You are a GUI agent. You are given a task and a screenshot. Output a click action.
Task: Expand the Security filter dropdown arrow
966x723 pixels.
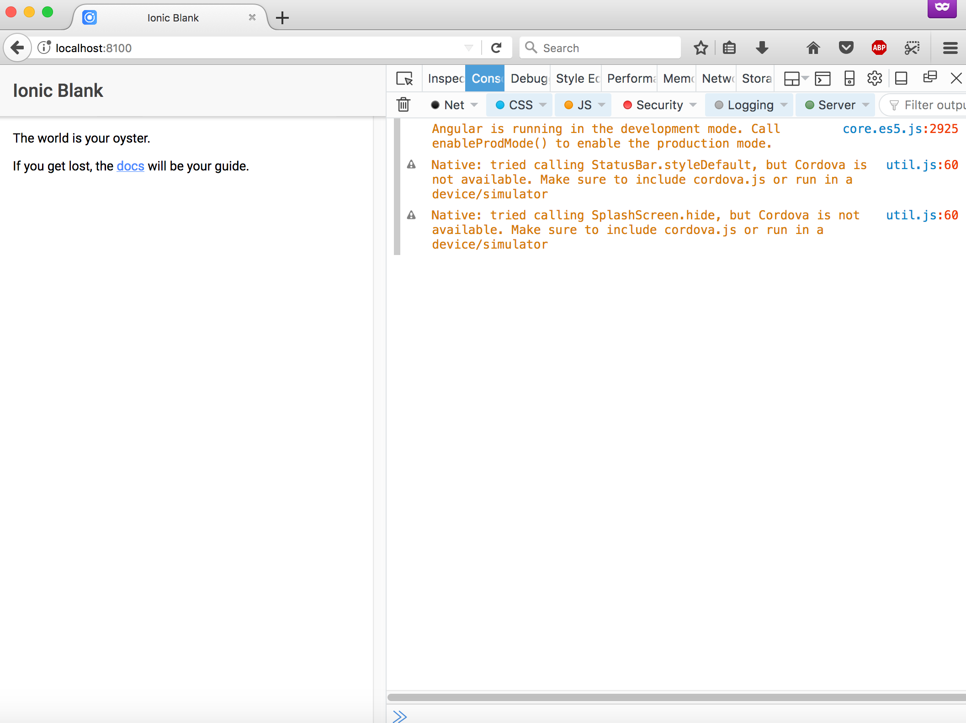tap(693, 105)
